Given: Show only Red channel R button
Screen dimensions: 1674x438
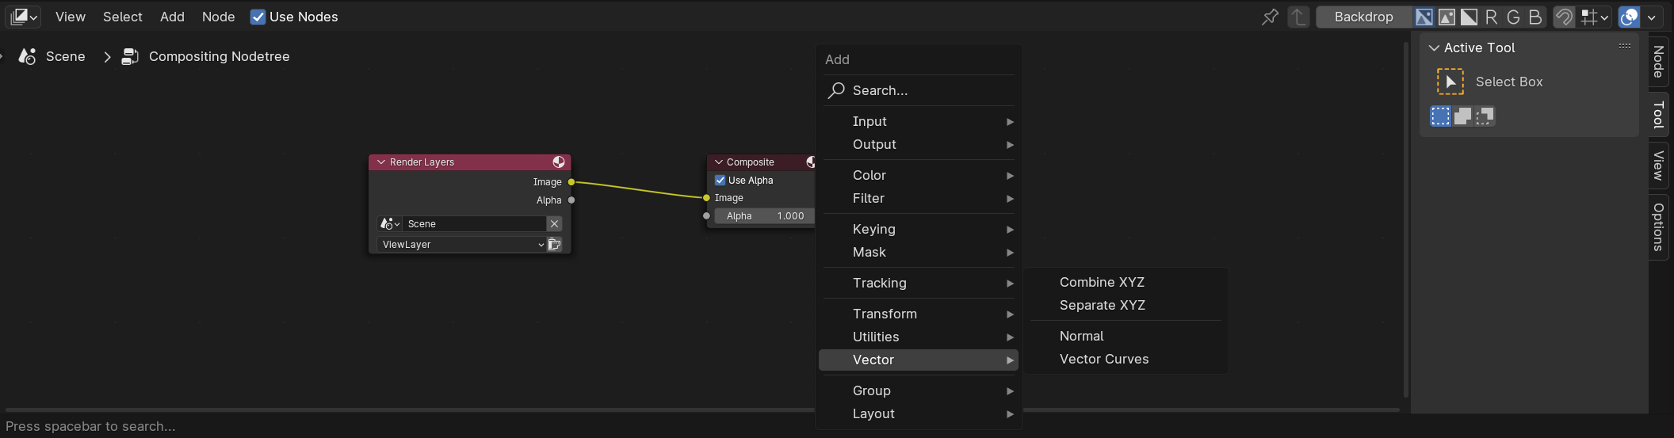Looking at the screenshot, I should coord(1491,17).
